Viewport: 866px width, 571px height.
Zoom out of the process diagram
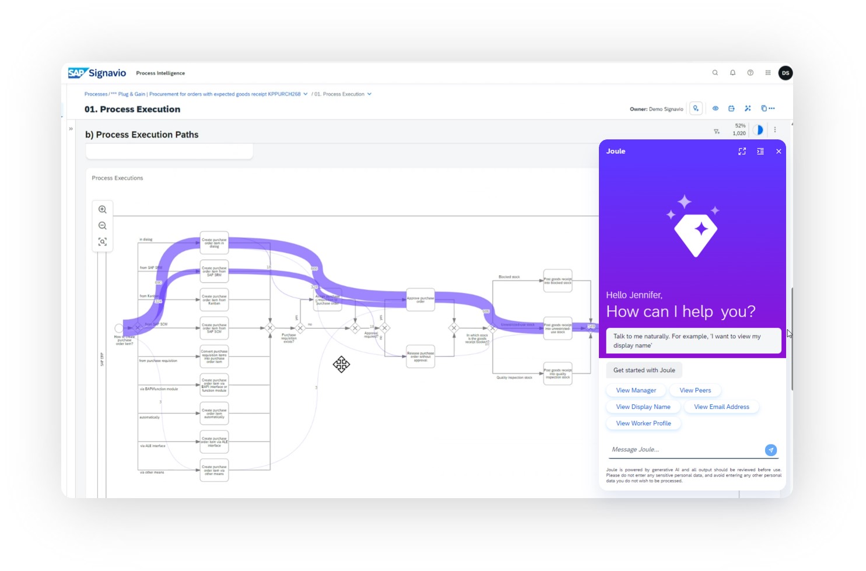pyautogui.click(x=103, y=226)
